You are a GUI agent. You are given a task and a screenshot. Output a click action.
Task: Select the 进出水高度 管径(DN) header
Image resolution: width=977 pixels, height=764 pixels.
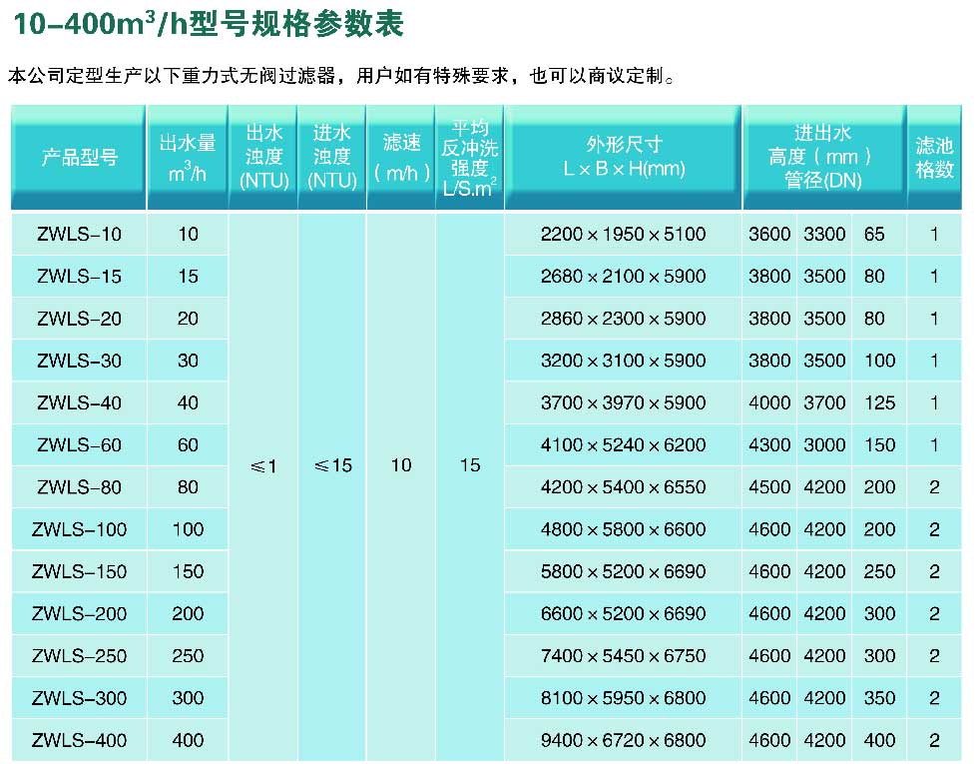pos(823,157)
